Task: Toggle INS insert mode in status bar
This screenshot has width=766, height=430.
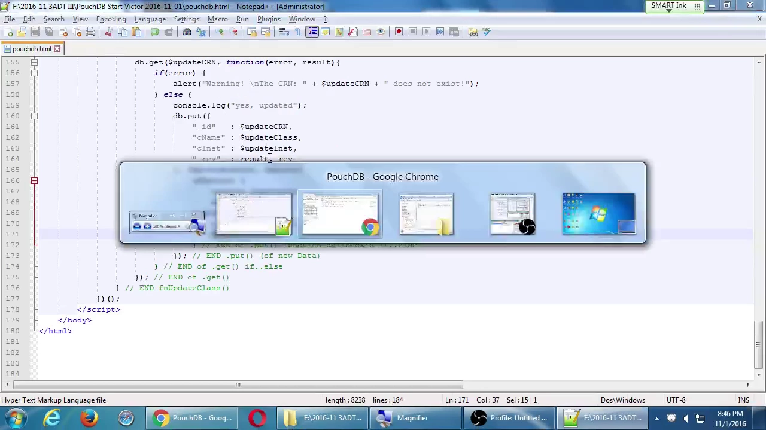Action: point(744,400)
